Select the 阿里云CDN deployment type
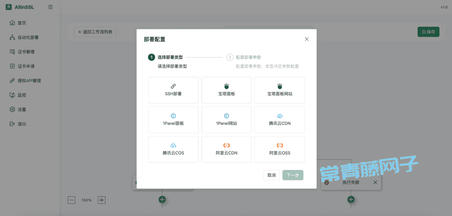The image size is (452, 216). point(226,149)
